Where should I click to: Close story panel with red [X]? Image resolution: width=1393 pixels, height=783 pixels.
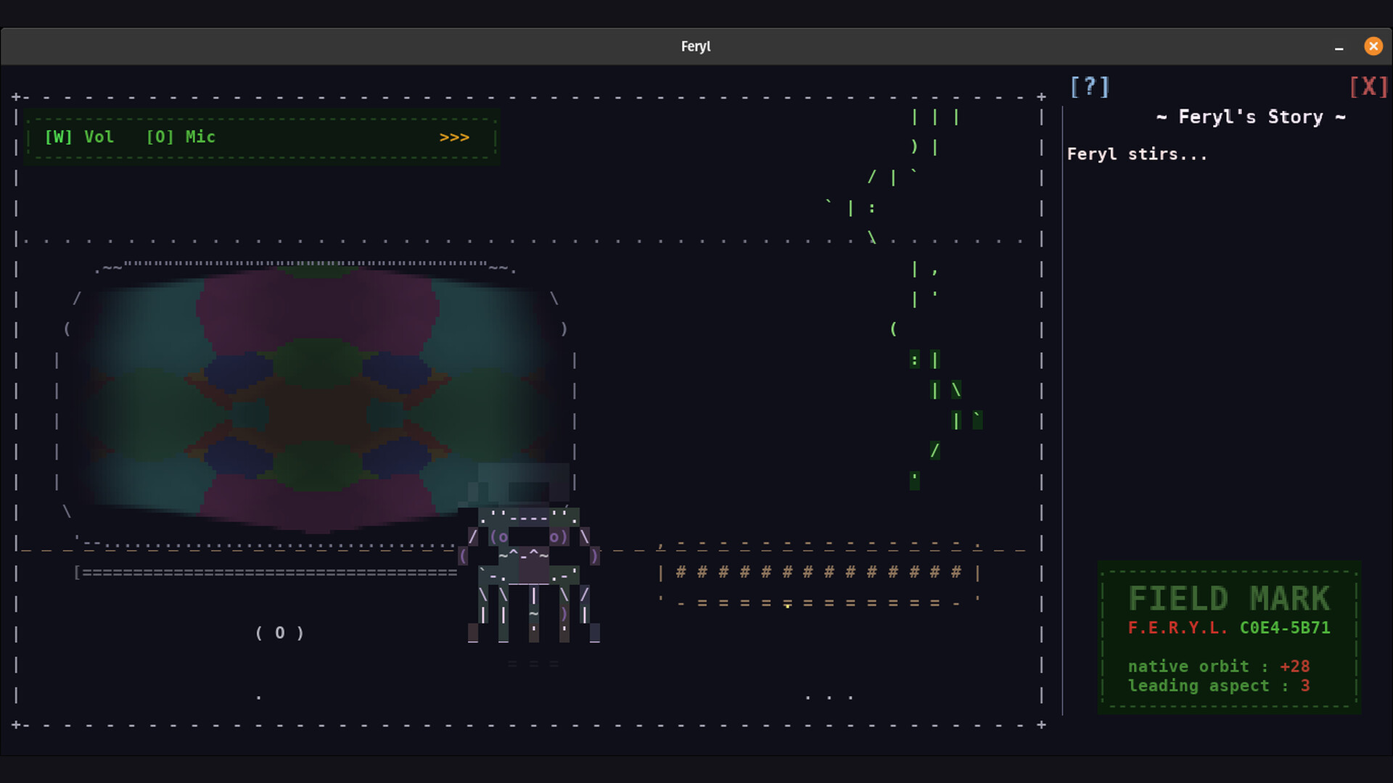1368,87
